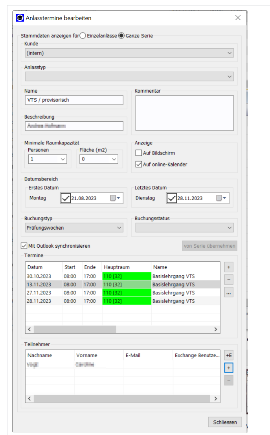
Task: Uncheck Mit Outlook synchronisieren
Action: 24,246
